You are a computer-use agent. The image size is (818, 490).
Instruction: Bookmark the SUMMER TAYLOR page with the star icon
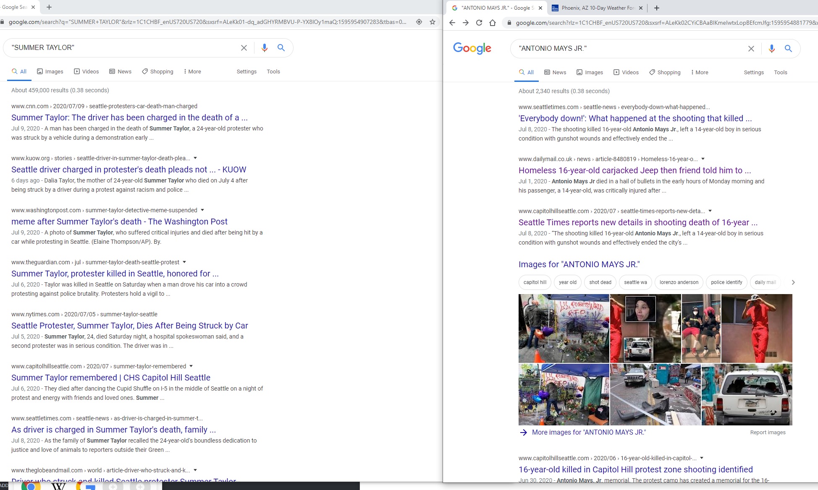tap(433, 22)
